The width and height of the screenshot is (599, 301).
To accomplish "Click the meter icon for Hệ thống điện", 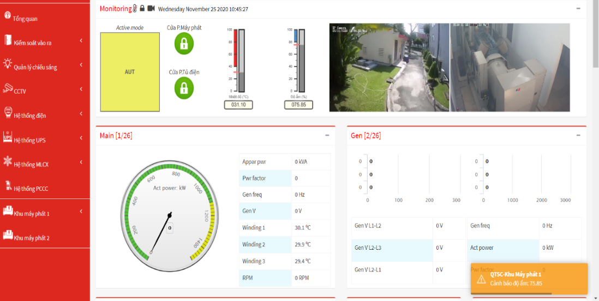I will click(8, 112).
